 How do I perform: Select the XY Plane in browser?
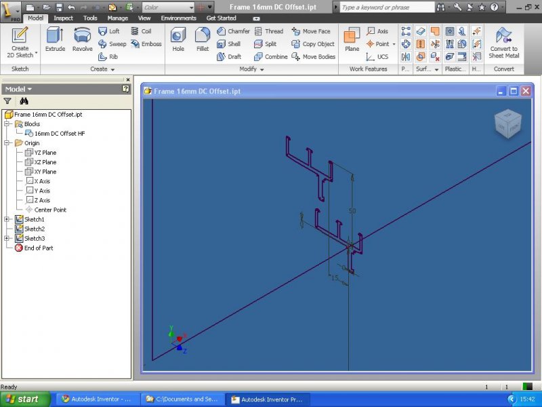(x=41, y=172)
